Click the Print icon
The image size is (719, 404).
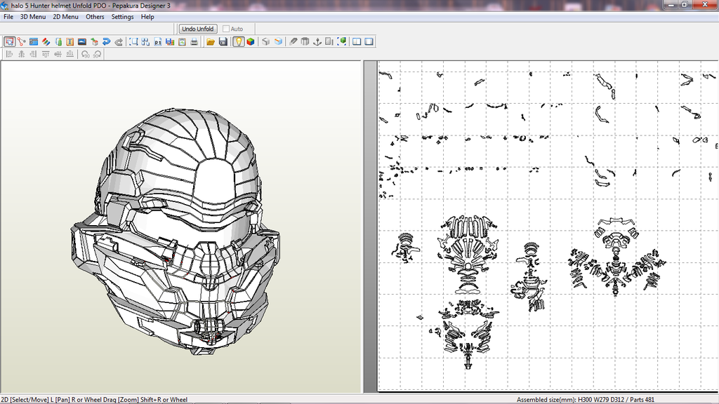click(x=194, y=41)
